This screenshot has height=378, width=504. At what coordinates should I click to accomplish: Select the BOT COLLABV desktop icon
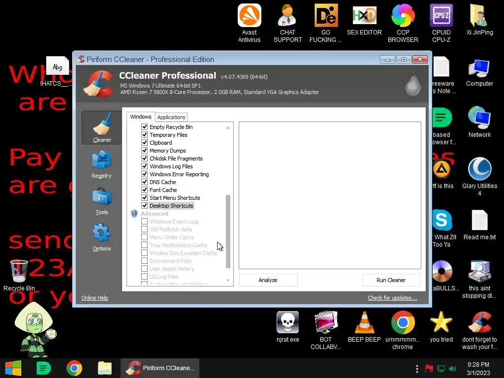pyautogui.click(x=326, y=330)
